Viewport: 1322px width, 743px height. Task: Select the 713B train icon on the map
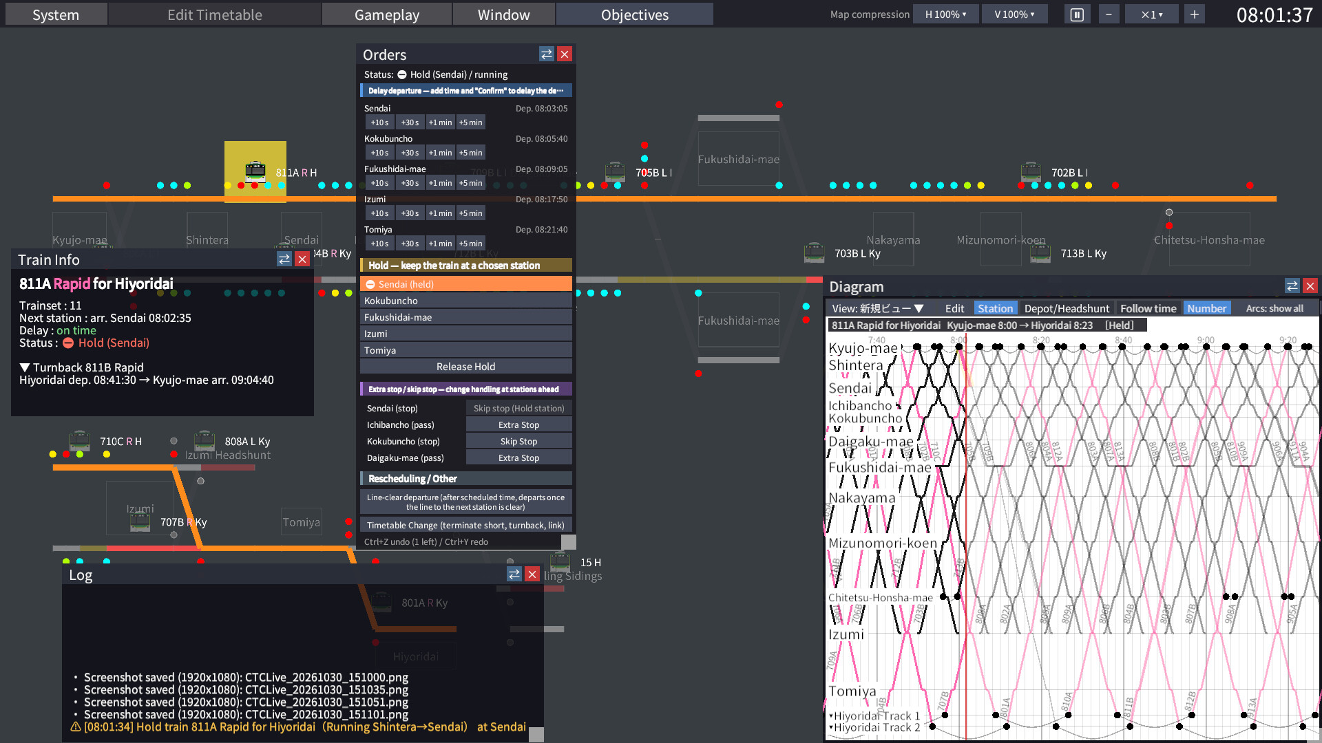tap(1040, 252)
